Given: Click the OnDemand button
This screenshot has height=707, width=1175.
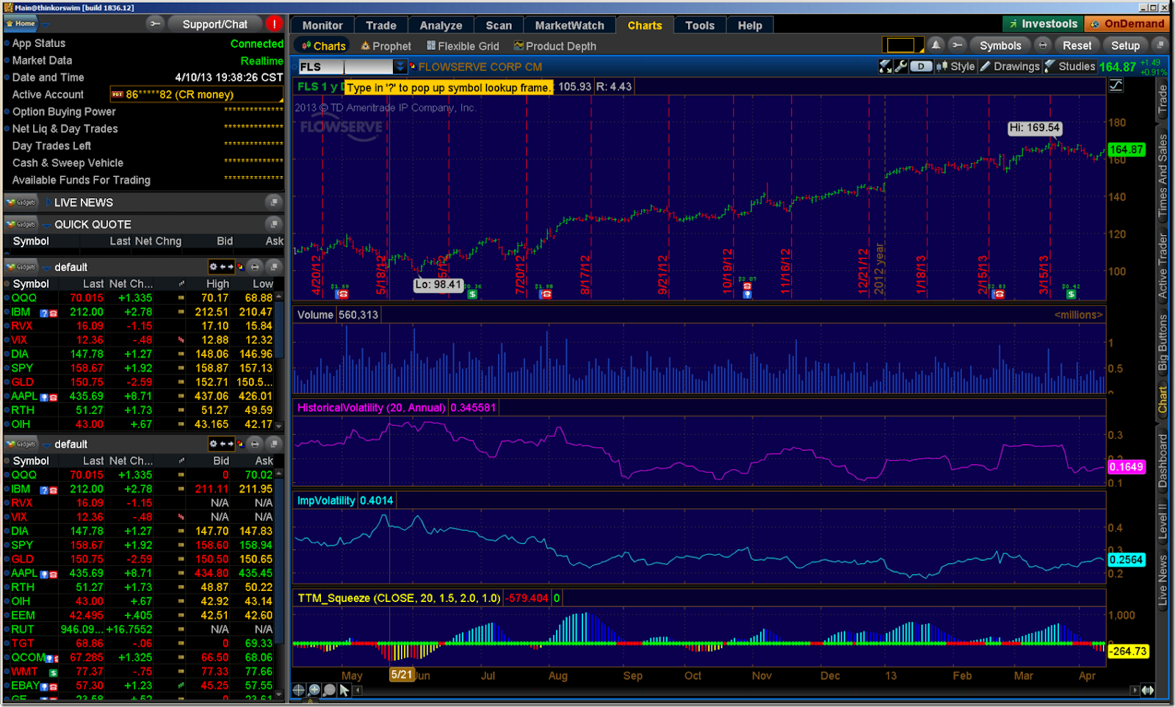Looking at the screenshot, I should pos(1127,23).
